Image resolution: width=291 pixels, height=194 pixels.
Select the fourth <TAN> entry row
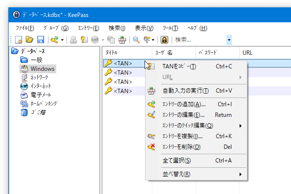pyautogui.click(x=123, y=91)
